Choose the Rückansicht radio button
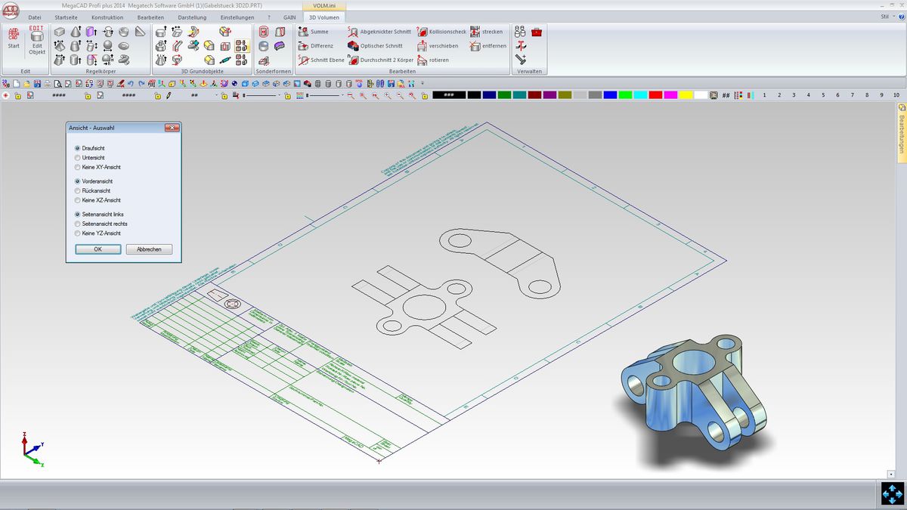Image resolution: width=907 pixels, height=510 pixels. tap(78, 191)
